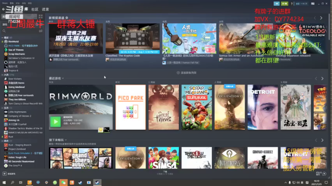Click the blue announcements button in title bar
The width and height of the screenshot is (332, 186).
tap(276, 4)
